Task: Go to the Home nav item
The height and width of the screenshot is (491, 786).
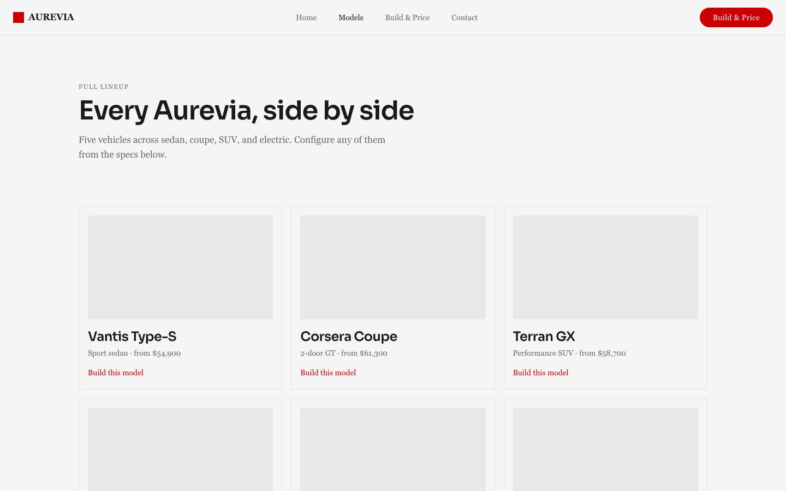Action: tap(306, 17)
